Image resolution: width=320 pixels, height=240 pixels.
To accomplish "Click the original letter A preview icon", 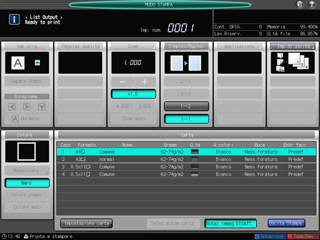I will coord(18,63).
